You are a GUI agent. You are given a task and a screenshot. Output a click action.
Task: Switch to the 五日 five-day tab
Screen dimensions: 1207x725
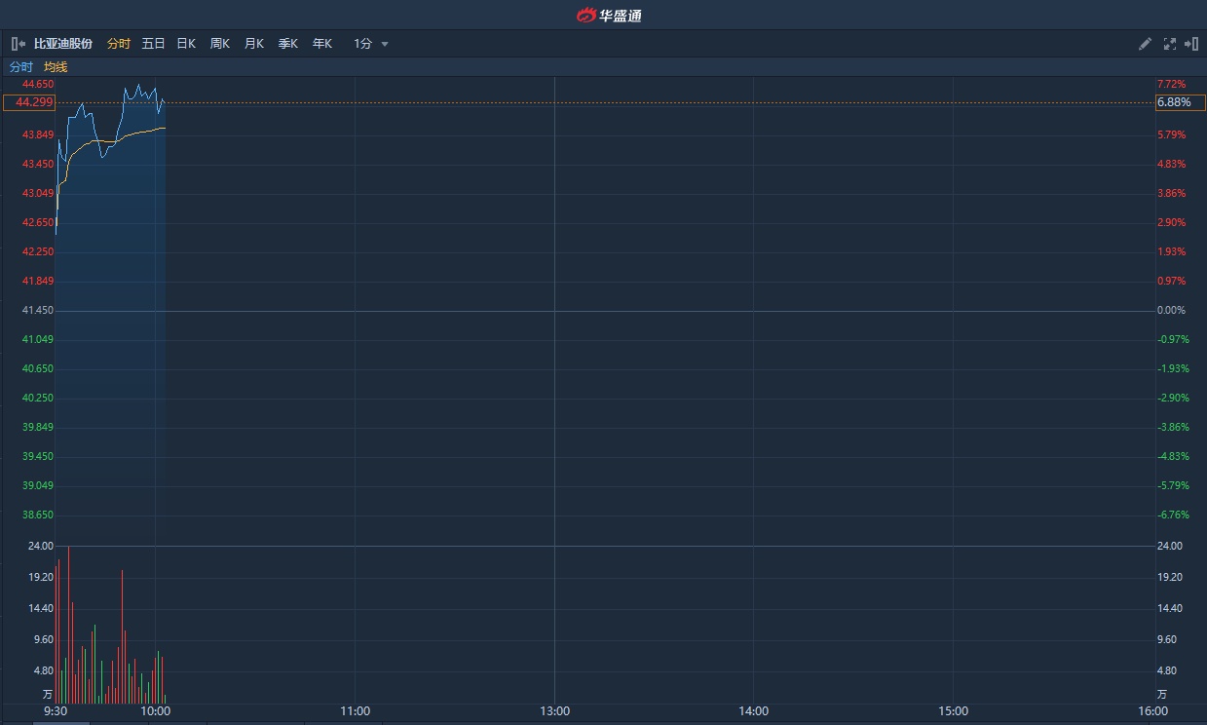153,44
